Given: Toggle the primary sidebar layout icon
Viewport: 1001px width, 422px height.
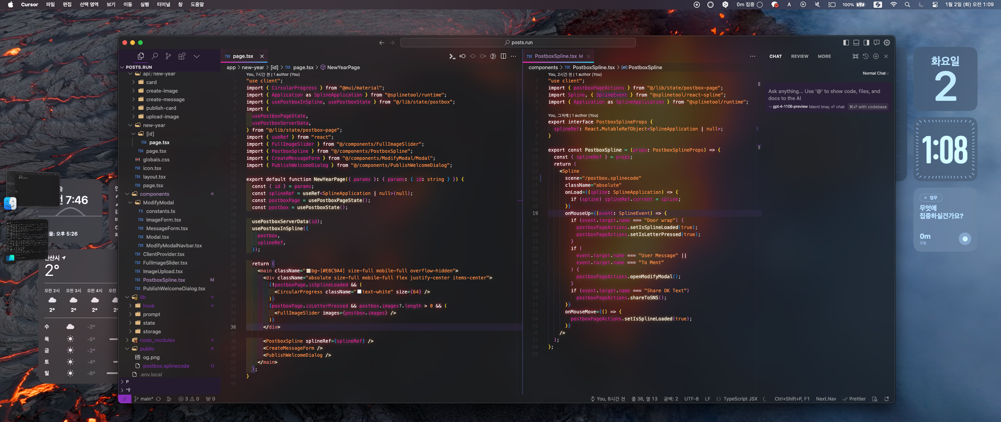Looking at the screenshot, I should tap(846, 43).
